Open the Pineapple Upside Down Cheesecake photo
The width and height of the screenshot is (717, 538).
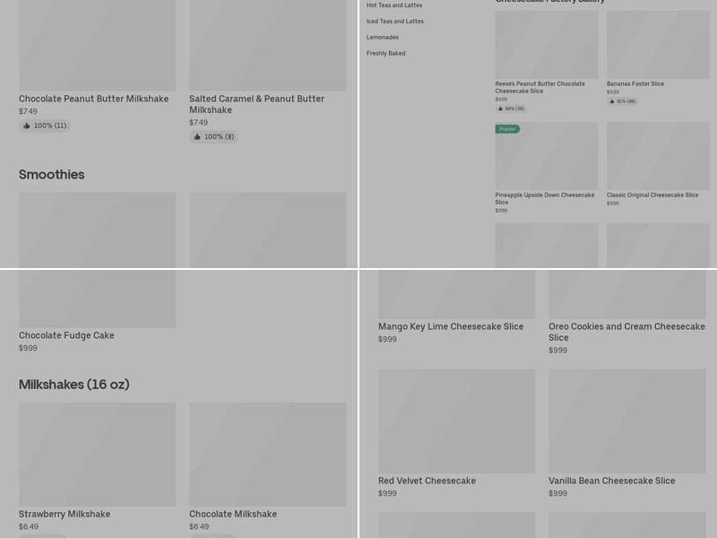(x=547, y=155)
